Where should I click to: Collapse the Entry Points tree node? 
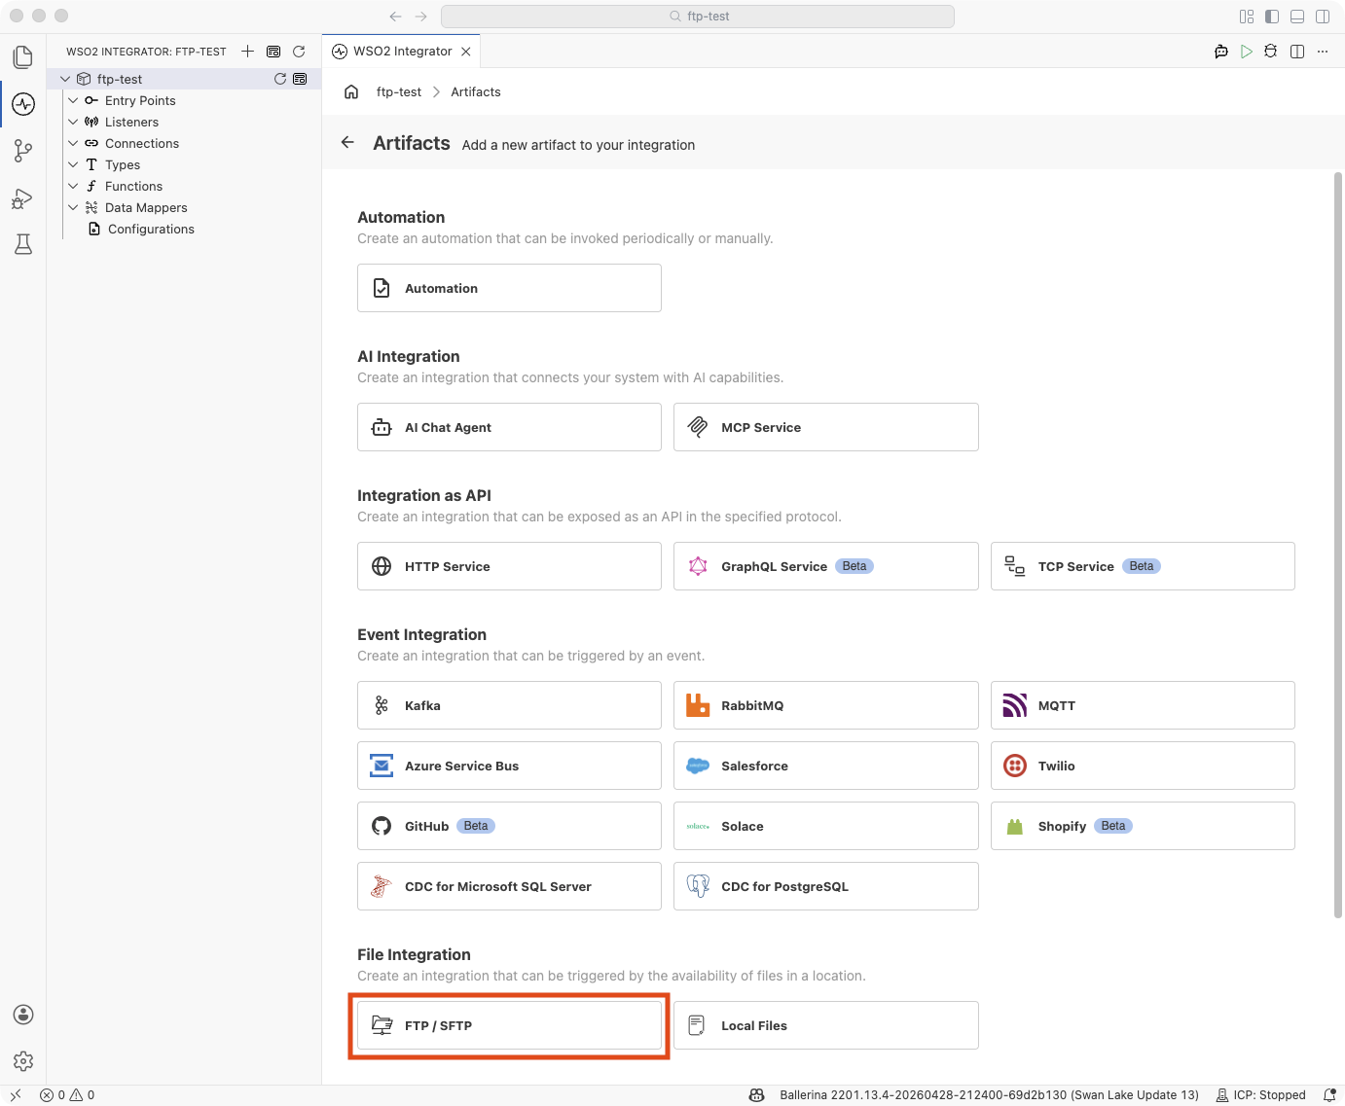pos(73,100)
